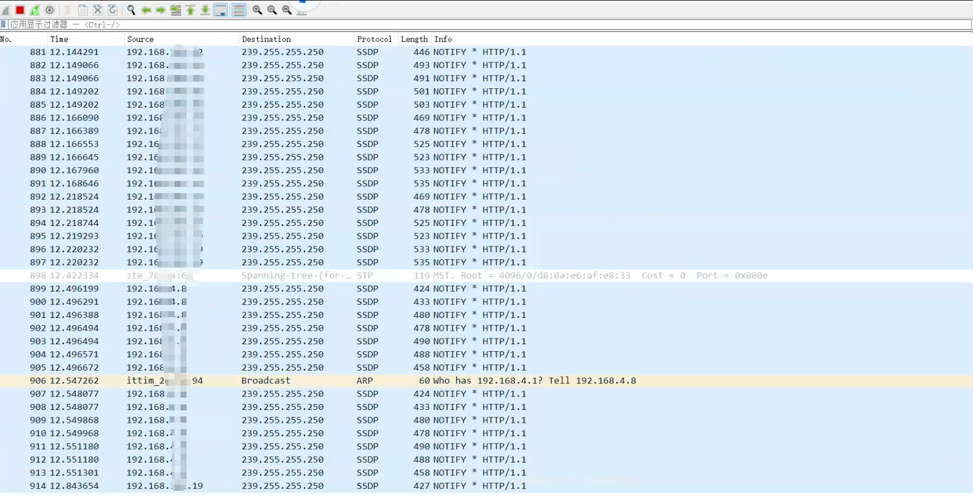The width and height of the screenshot is (973, 497).
Task: Open capture options gear icon
Action: coord(50,10)
